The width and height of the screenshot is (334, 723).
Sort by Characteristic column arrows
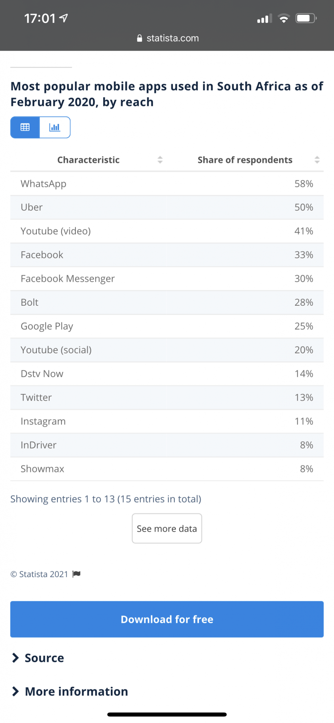[160, 160]
